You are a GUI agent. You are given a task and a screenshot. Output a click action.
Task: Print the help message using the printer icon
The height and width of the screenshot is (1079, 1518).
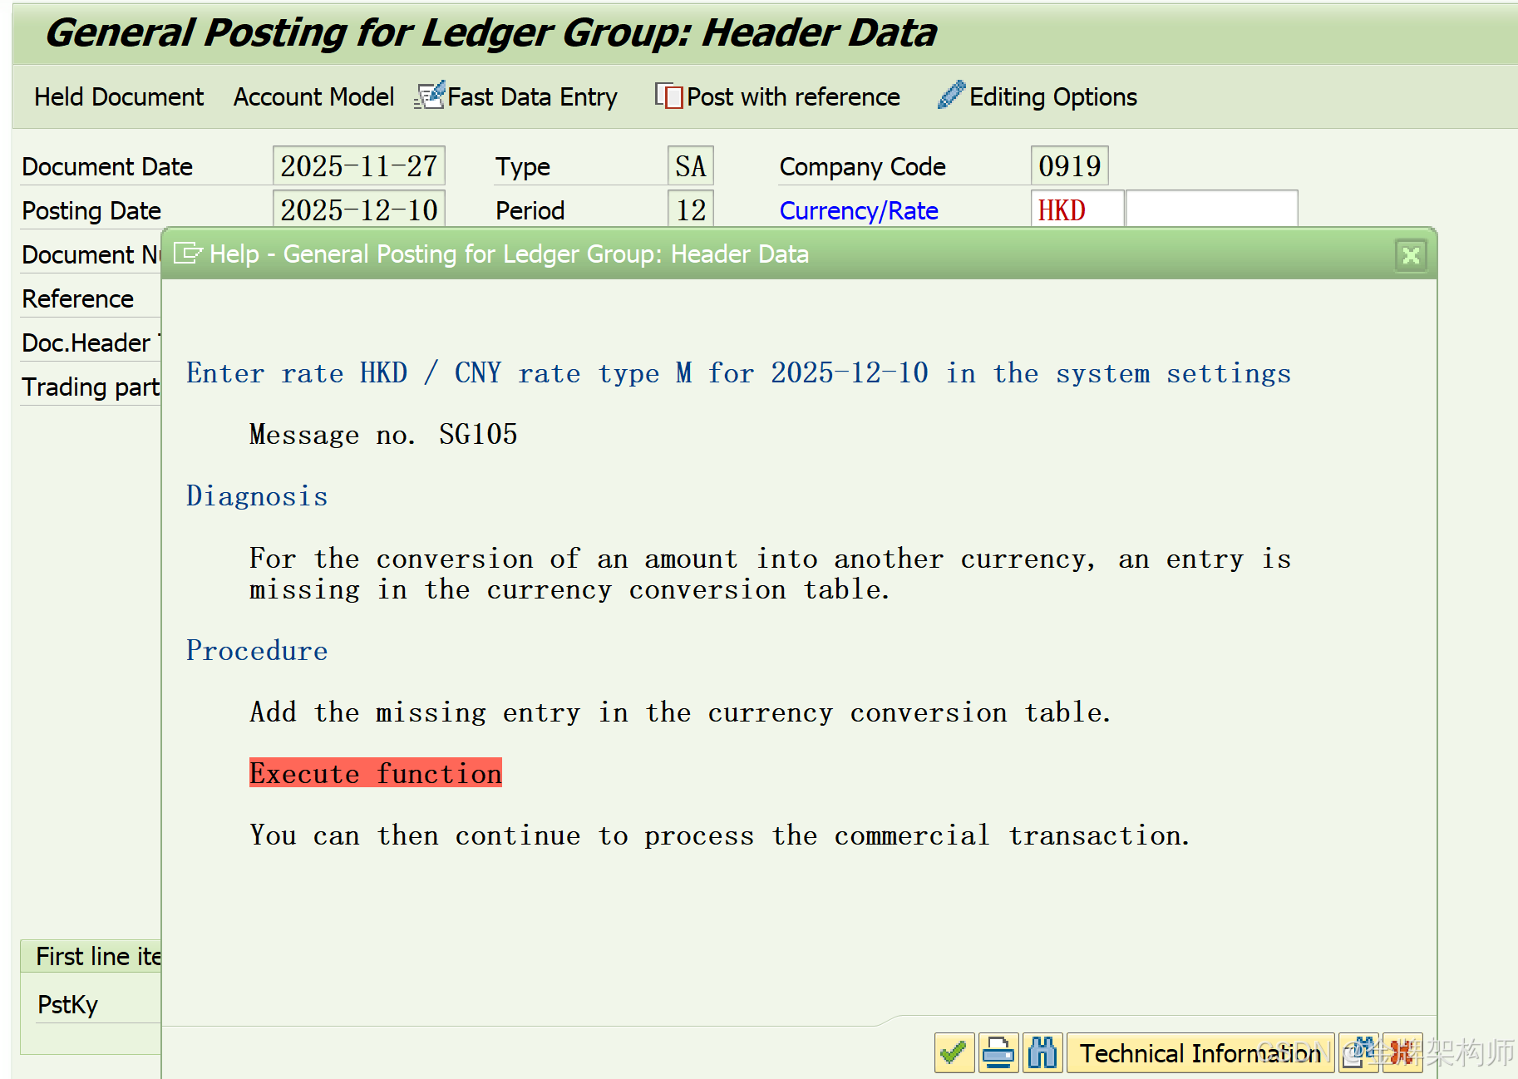click(998, 1052)
